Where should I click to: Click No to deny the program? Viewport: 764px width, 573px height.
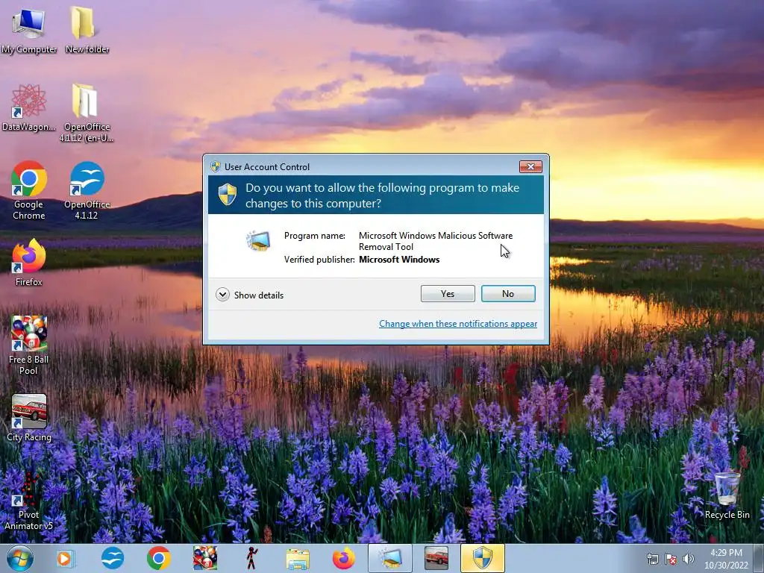click(x=508, y=294)
